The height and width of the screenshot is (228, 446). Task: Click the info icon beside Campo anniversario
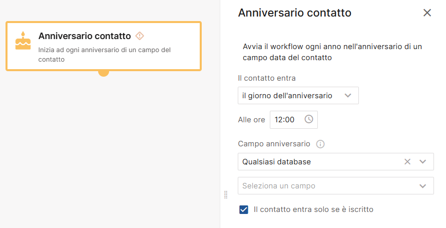[320, 144]
